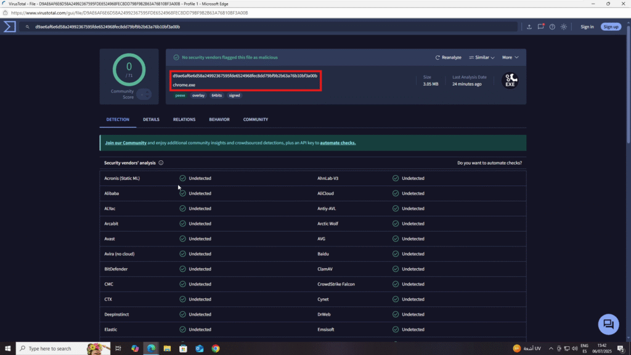Click the Windows taskbar search box
The width and height of the screenshot is (631, 355).
[x=63, y=349]
